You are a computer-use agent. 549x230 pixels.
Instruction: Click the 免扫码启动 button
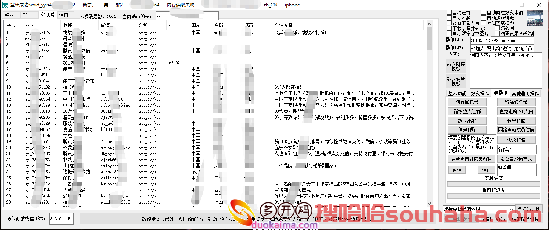coord(528,209)
